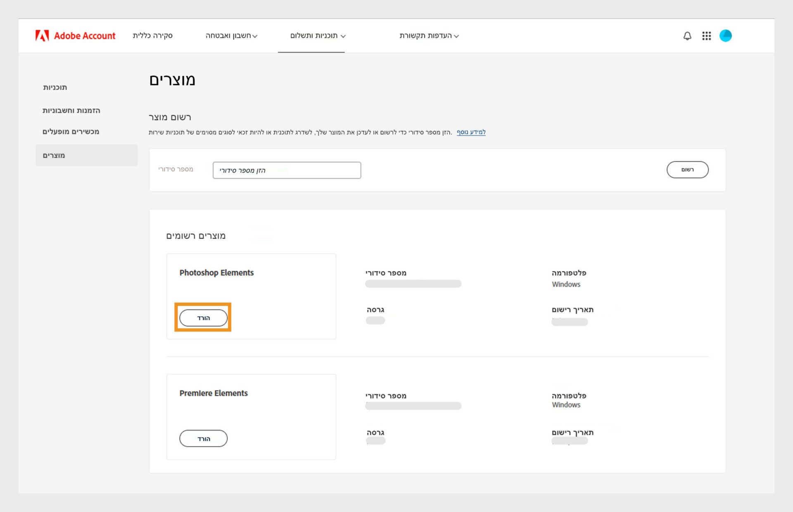The image size is (793, 512).
Task: Click הורד under Photoshop Elements
Action: coord(203,318)
